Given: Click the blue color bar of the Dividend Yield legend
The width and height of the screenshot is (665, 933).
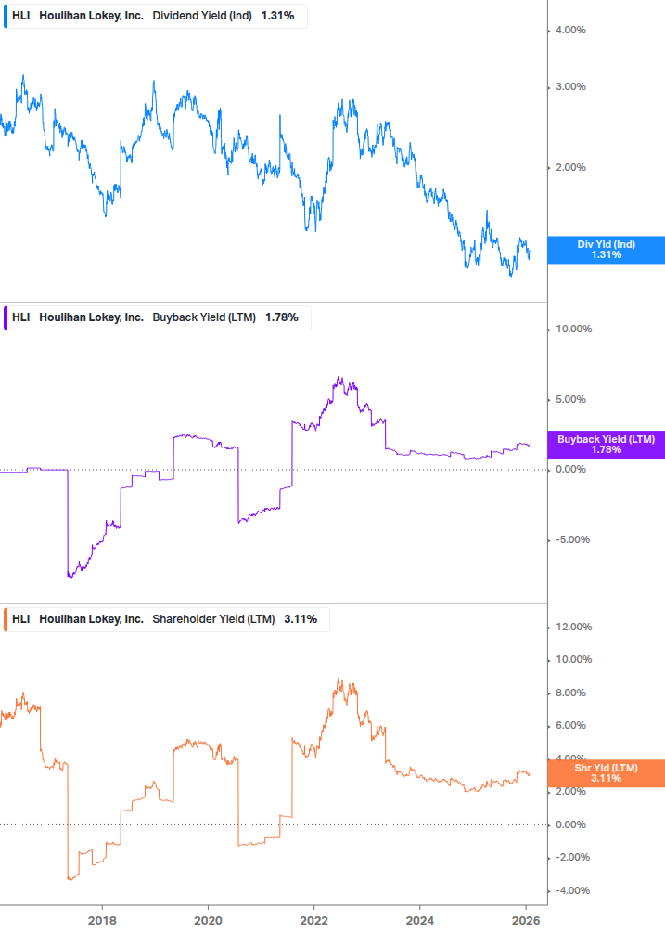Looking at the screenshot, I should [6, 16].
